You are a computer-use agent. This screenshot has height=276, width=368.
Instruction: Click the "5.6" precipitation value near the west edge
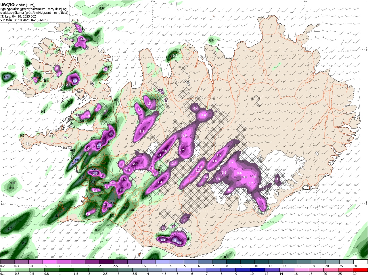[x=6, y=77]
